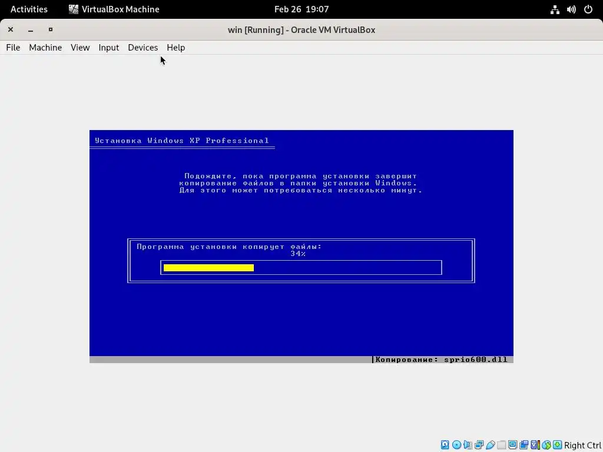The image size is (603, 452).
Task: Click the keyboard capture arrow icon
Action: click(557, 445)
